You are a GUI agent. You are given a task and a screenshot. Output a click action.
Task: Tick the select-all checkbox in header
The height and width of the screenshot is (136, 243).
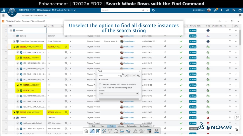[6, 26]
